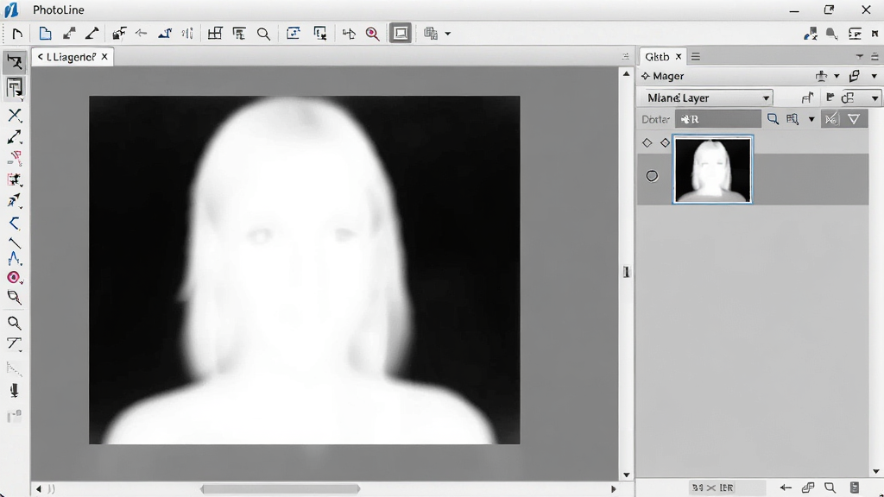Viewport: 884px width, 497px height.
Task: Close the Gktb panel tab
Action: tap(679, 56)
